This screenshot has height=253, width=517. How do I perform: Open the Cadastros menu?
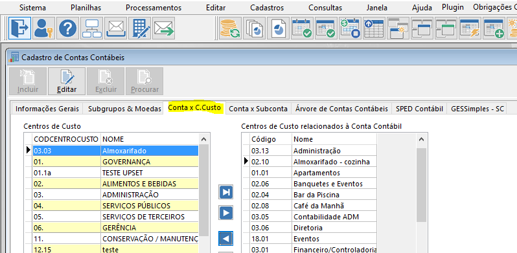[x=267, y=8]
